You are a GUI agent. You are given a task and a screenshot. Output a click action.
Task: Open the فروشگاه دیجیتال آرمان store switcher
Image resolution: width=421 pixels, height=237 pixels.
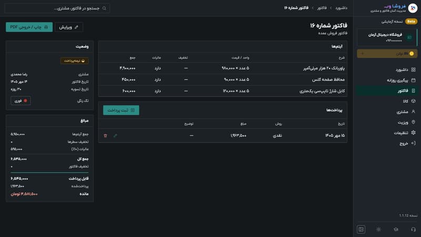[x=387, y=37]
